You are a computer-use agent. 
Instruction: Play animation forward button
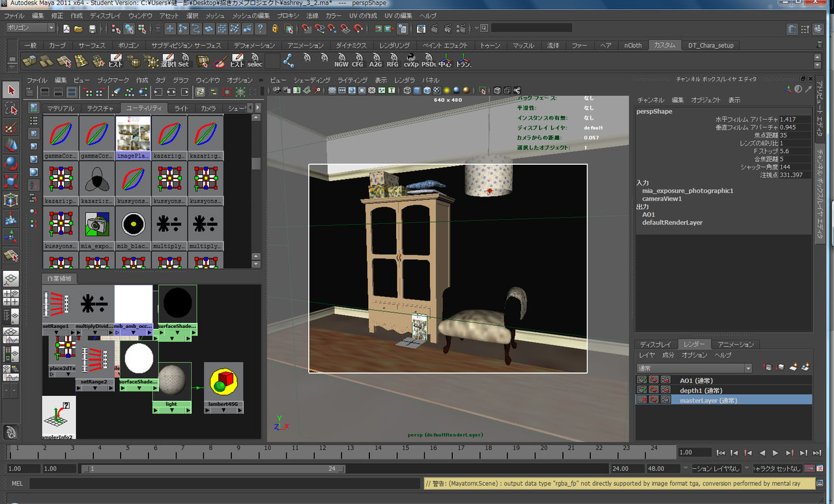775,453
